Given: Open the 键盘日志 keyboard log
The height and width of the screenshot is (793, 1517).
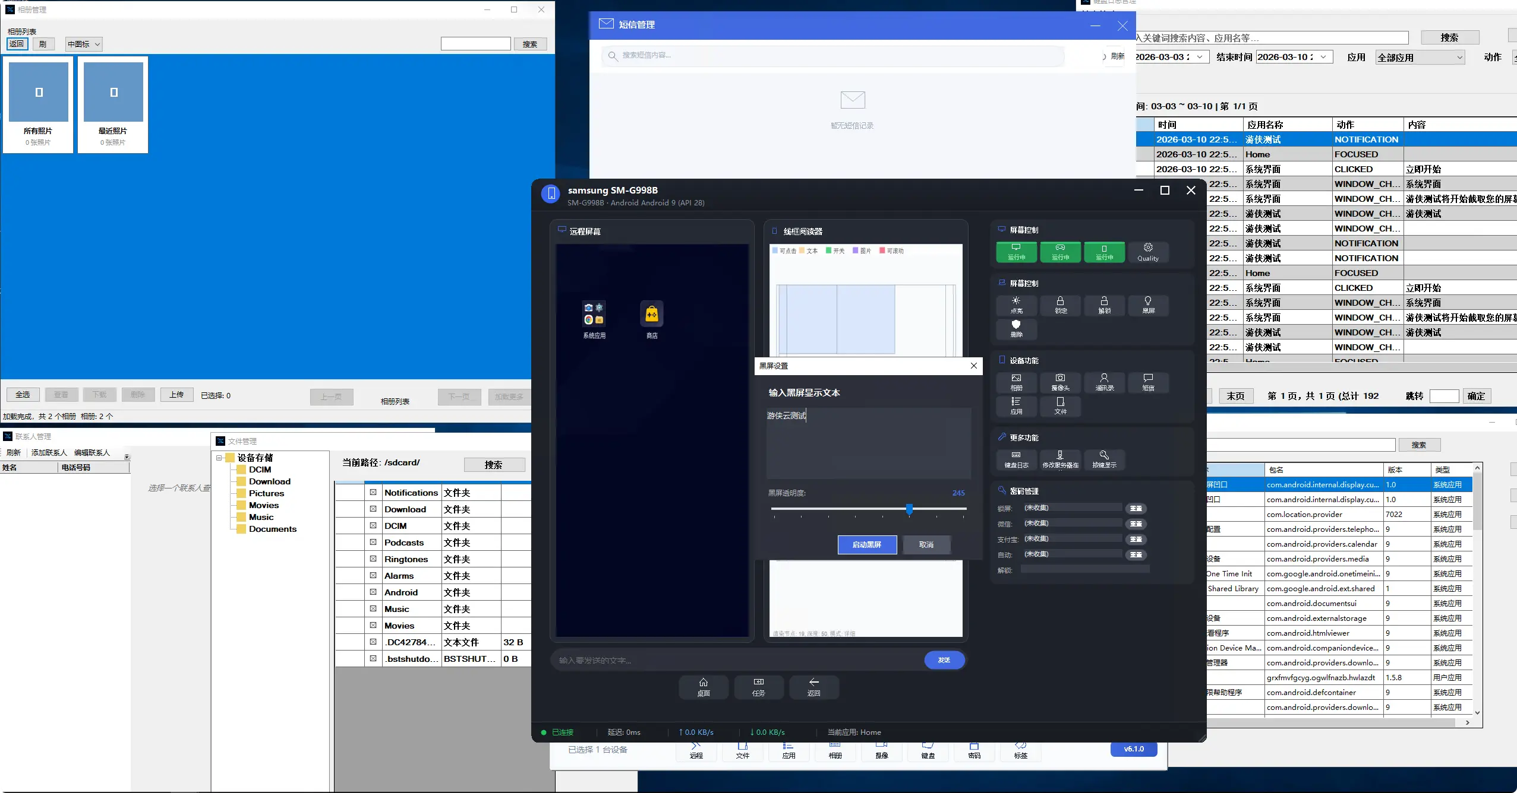Looking at the screenshot, I should click(x=1016, y=459).
